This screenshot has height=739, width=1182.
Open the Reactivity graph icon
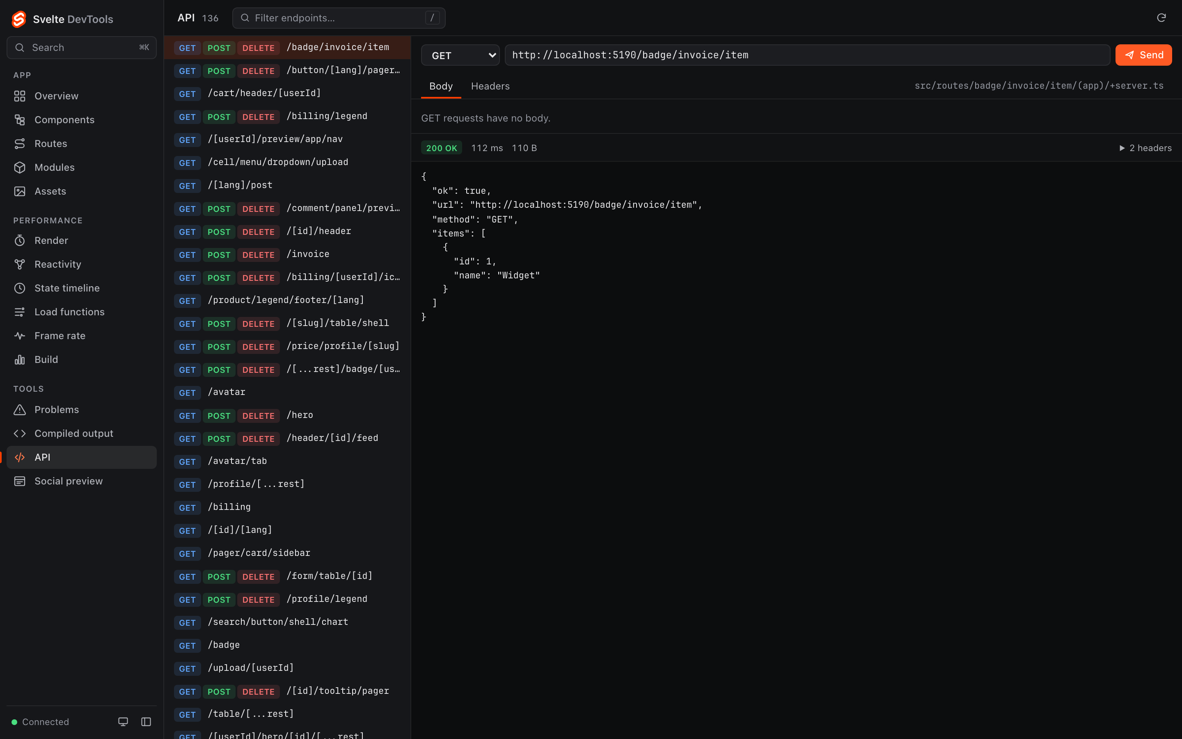coord(20,264)
